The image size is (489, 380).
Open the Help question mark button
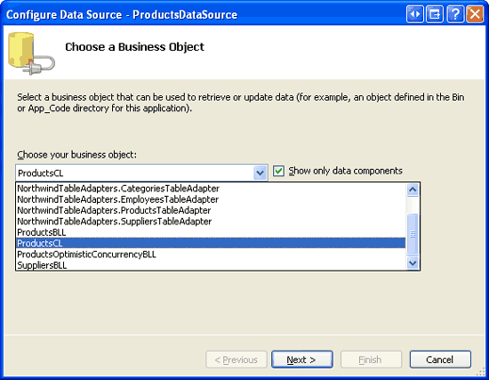click(x=455, y=14)
